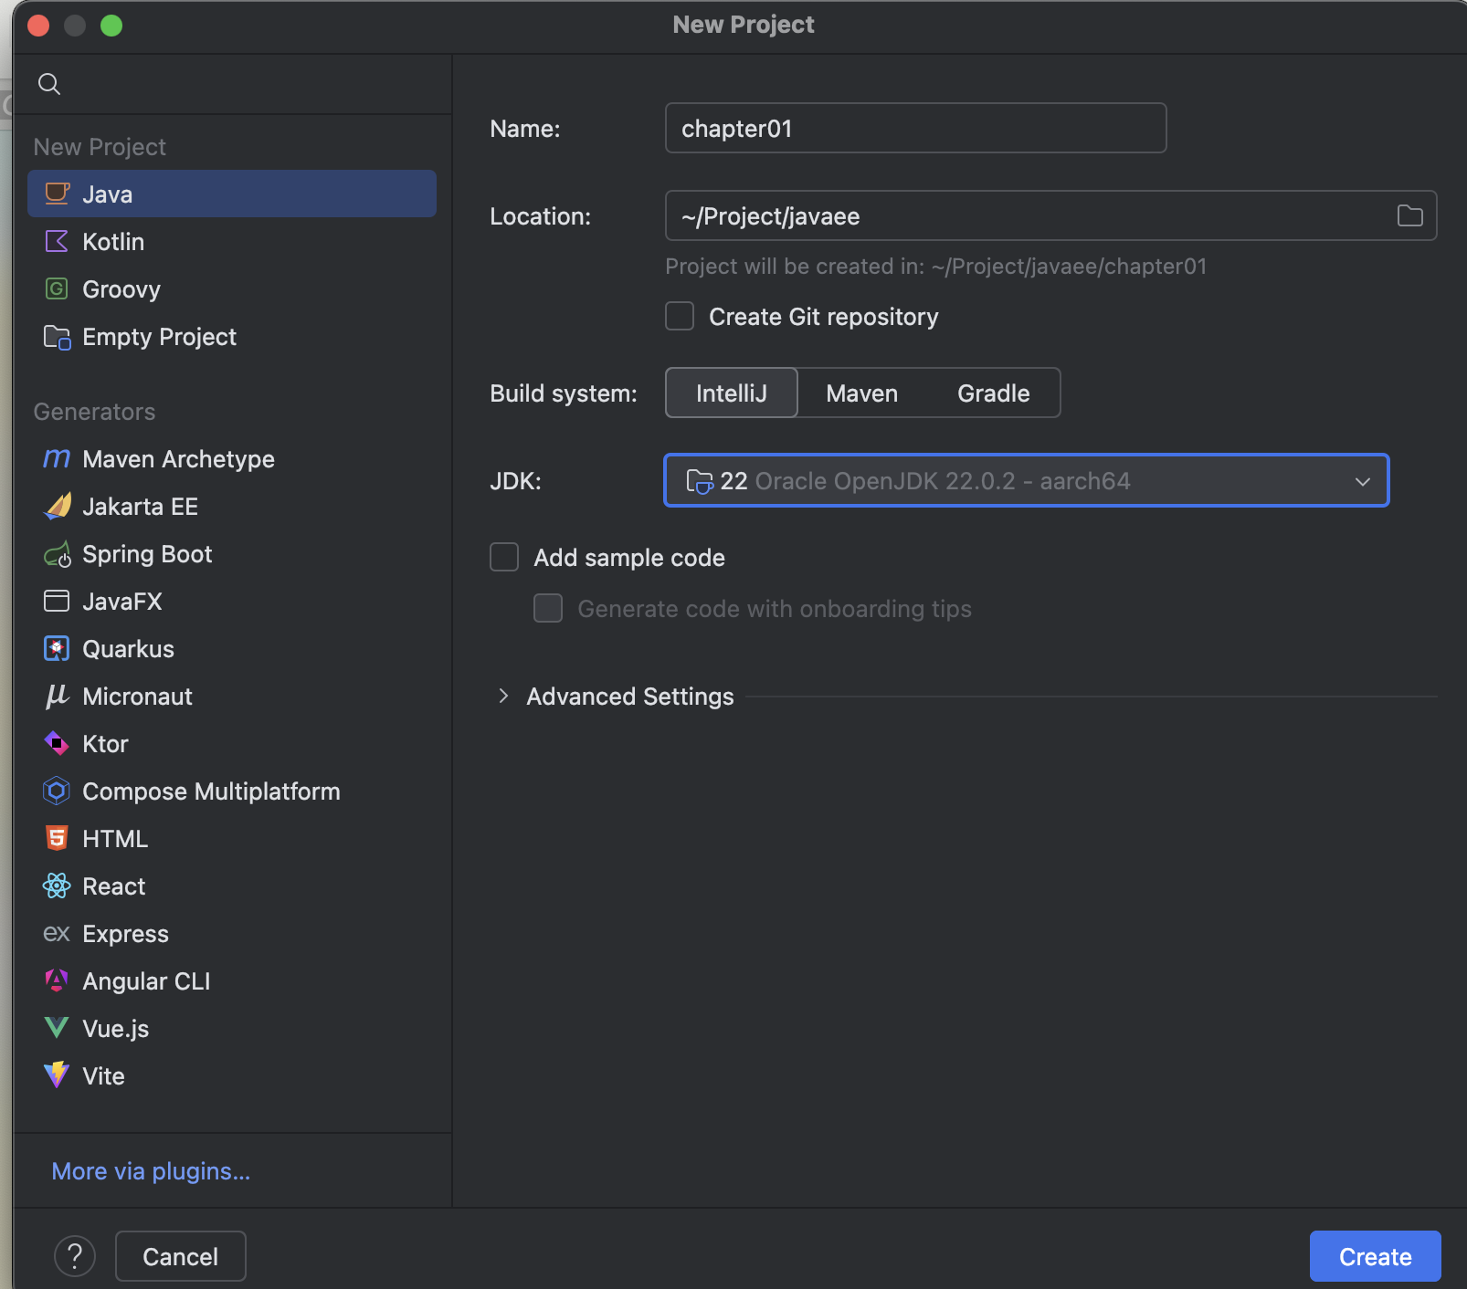Viewport: 1467px width, 1289px height.
Task: Select the Java coffee cup icon
Action: [x=57, y=194]
